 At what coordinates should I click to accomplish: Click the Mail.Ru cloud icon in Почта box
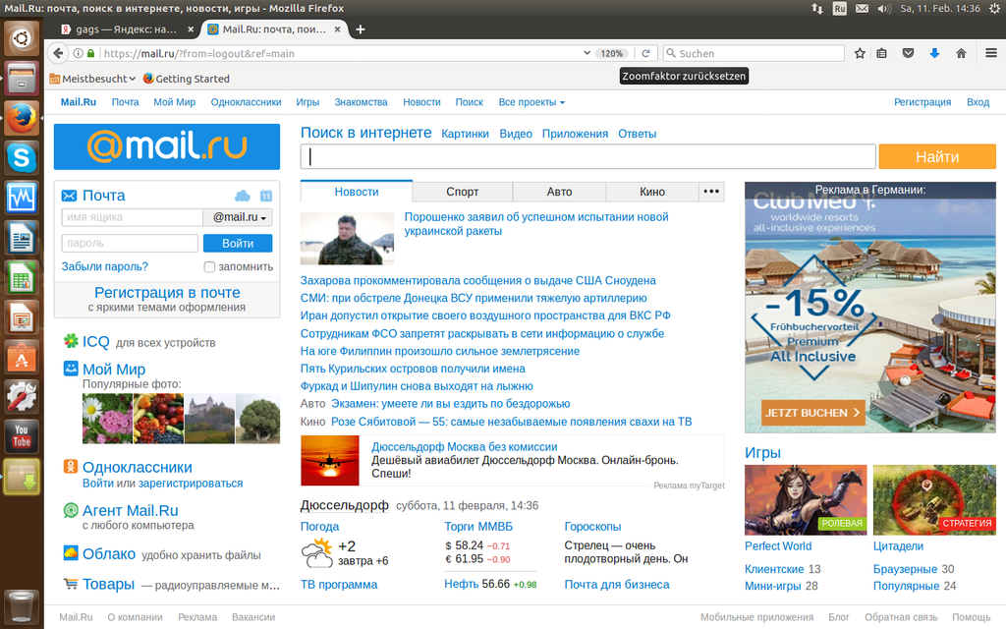243,196
